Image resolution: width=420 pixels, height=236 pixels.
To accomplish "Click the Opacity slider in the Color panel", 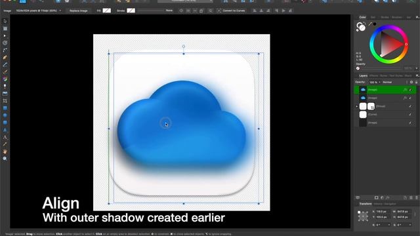I will (x=381, y=68).
